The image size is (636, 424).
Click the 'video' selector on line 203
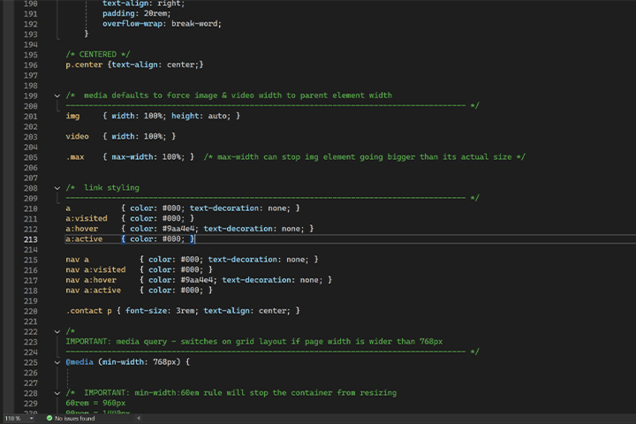pyautogui.click(x=77, y=136)
